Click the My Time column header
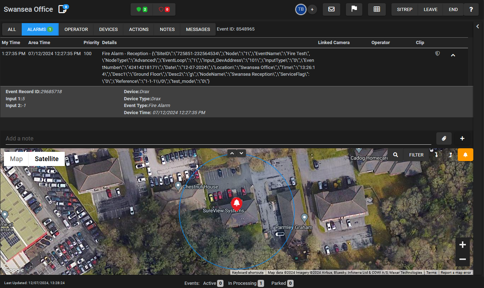This screenshot has height=288, width=484. click(11, 42)
